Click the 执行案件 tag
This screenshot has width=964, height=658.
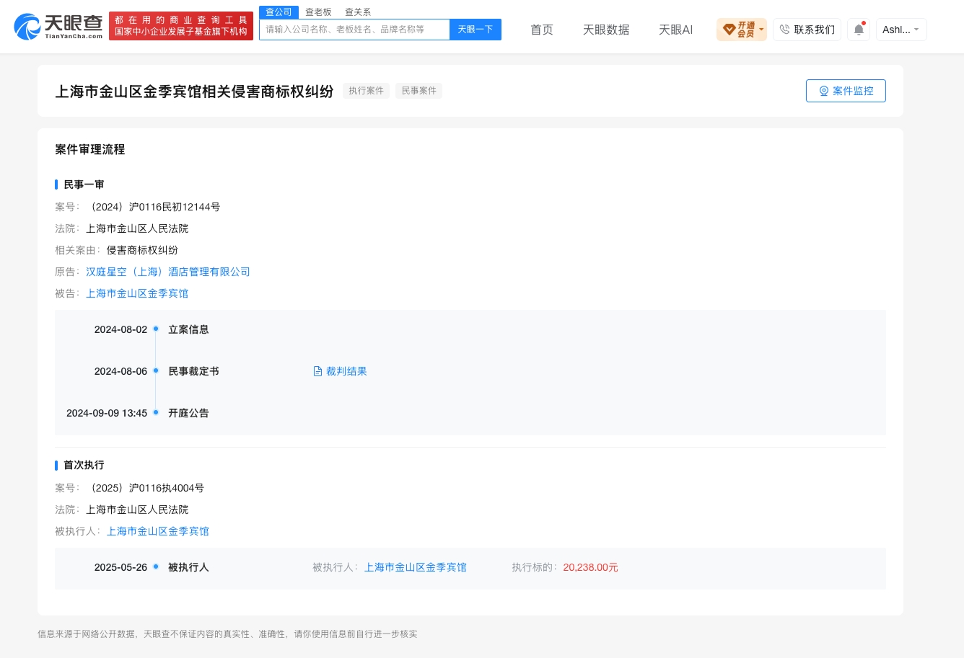pyautogui.click(x=366, y=91)
